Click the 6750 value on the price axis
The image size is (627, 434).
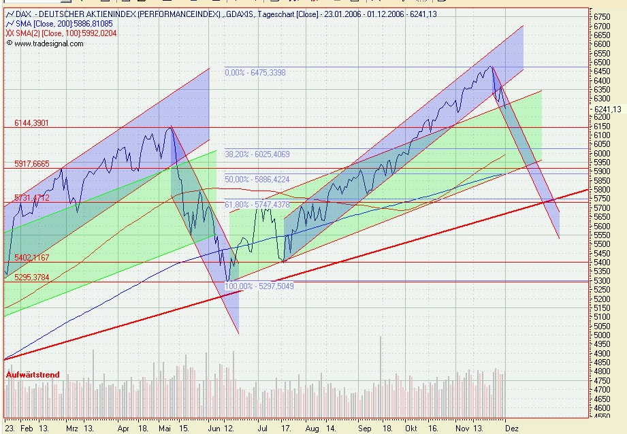tap(602, 17)
